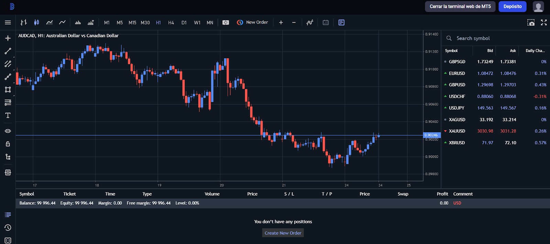The width and height of the screenshot is (550, 244).
Task: Select the equidistant channel tool
Action: (8, 64)
